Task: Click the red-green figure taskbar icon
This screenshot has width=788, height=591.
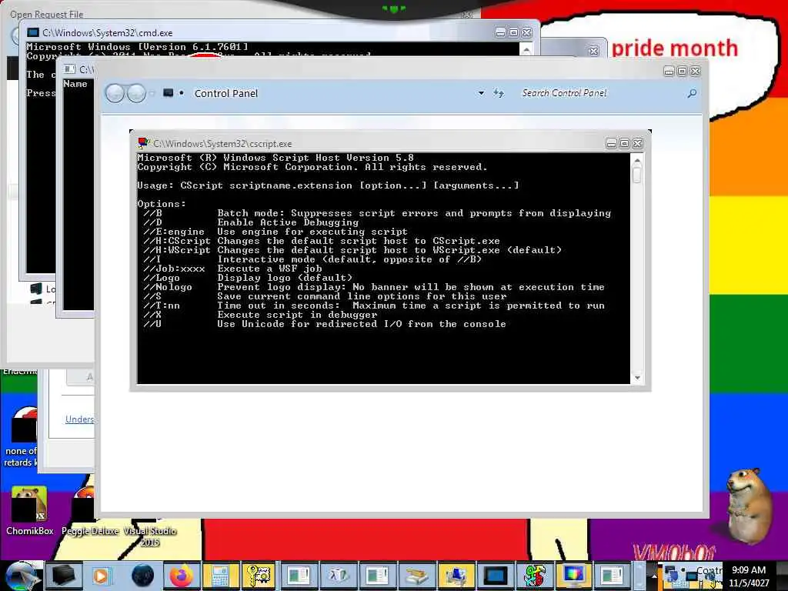Action: click(534, 576)
